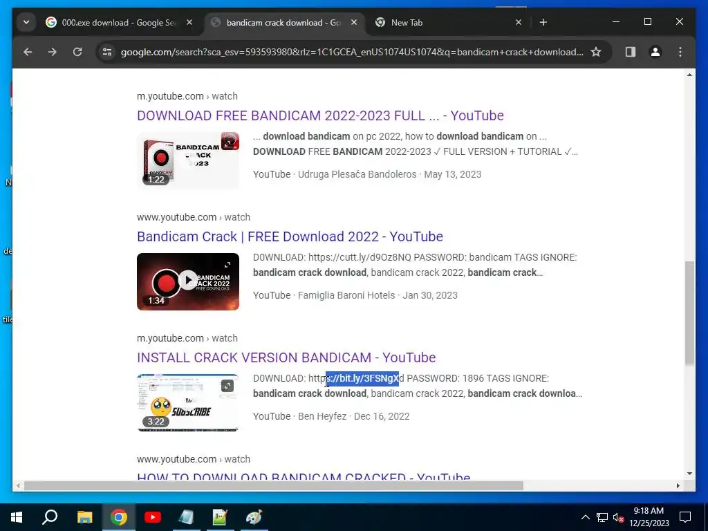The image size is (708, 531).
Task: Click the May 13, 2023 date text
Action: (452, 174)
